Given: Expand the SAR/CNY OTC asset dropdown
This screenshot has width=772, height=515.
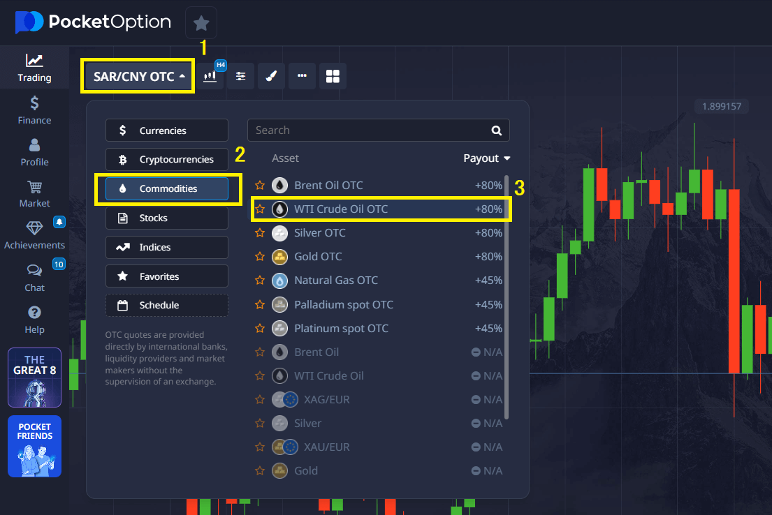Looking at the screenshot, I should [139, 77].
